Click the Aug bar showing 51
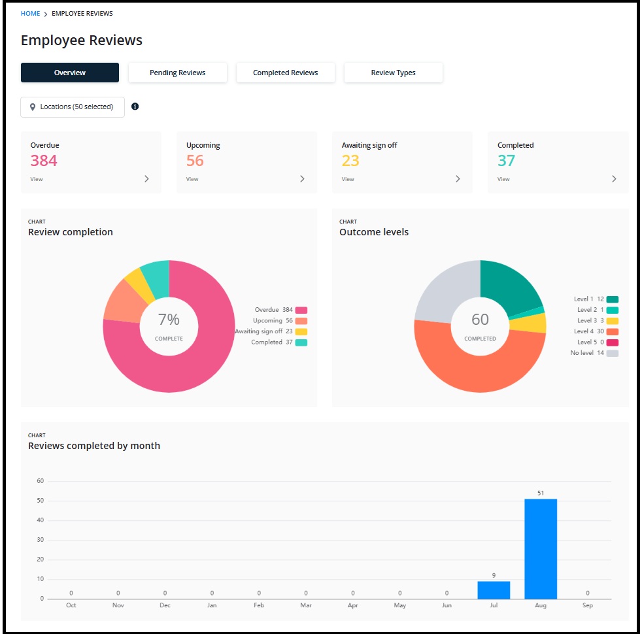The height and width of the screenshot is (634, 642). tap(541, 549)
